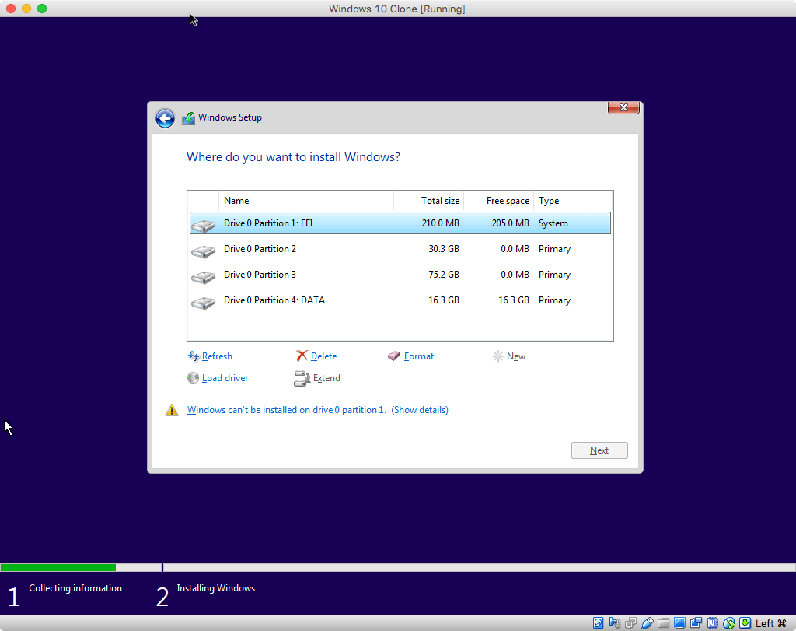Open VirtualBox mouse integration indicator
Image resolution: width=796 pixels, height=631 pixels.
[729, 623]
